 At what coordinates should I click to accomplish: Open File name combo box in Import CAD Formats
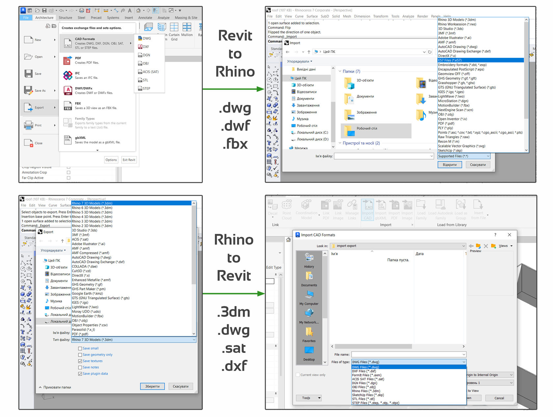point(409,354)
